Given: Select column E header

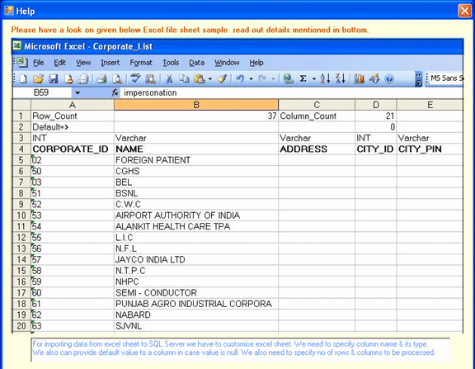Looking at the screenshot, I should pyautogui.click(x=430, y=105).
